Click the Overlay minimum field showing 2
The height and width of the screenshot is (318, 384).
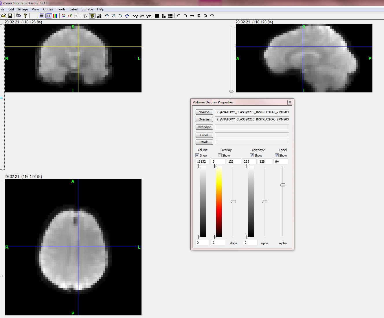point(218,243)
